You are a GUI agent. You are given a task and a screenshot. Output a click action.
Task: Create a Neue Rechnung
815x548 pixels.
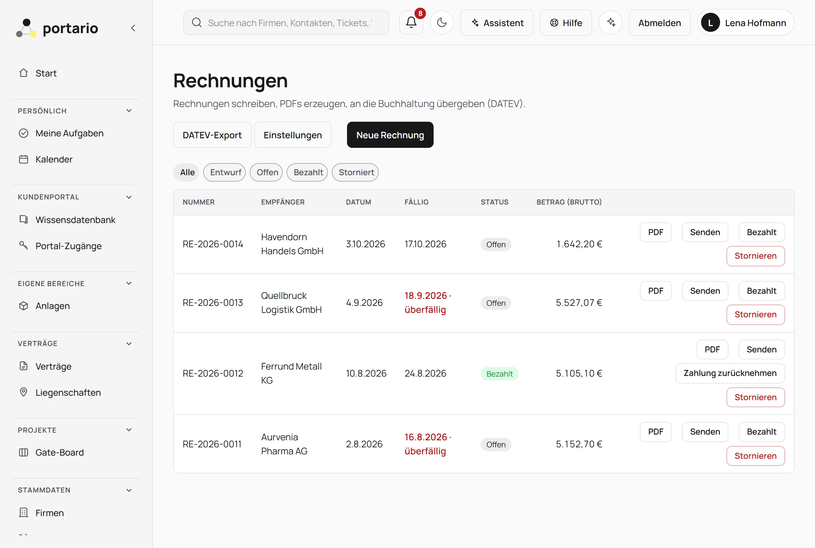(x=390, y=135)
